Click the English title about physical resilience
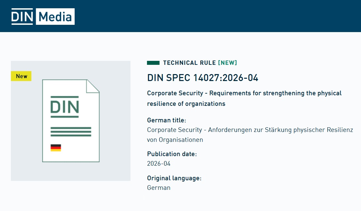Viewport: 361px width, 211px height. [x=244, y=98]
